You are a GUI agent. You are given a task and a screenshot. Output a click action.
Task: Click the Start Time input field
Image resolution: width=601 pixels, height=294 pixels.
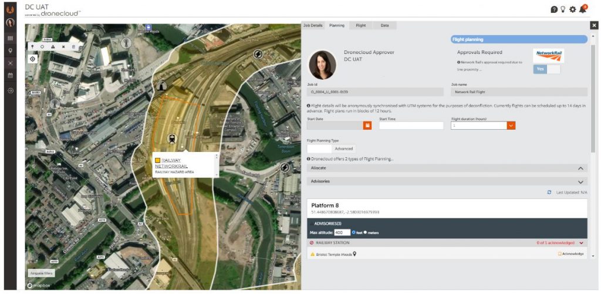[411, 126]
